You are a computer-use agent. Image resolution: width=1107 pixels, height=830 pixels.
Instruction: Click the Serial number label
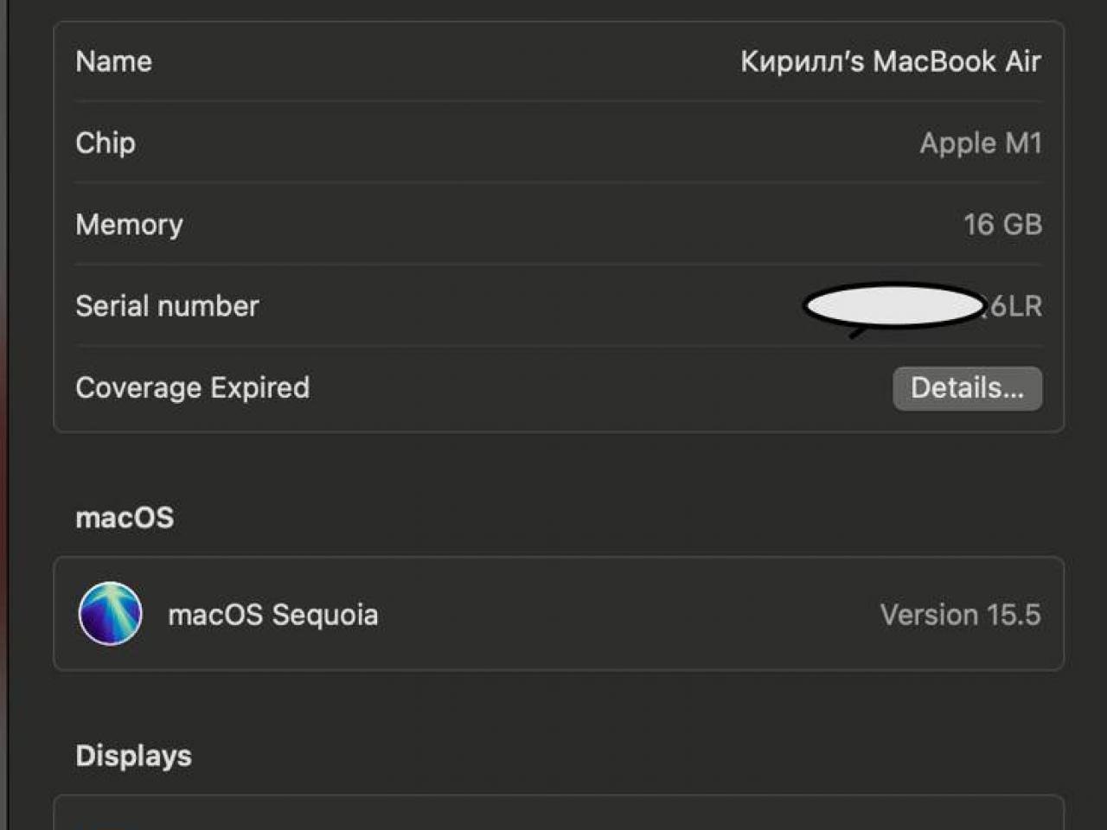[x=167, y=306]
